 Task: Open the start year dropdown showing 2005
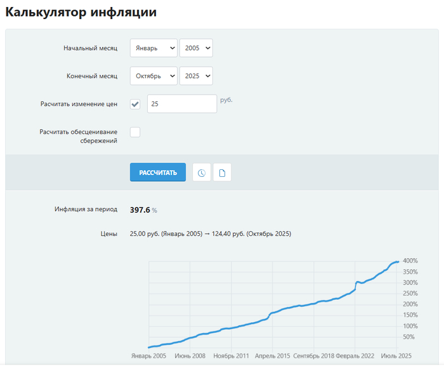tap(196, 48)
